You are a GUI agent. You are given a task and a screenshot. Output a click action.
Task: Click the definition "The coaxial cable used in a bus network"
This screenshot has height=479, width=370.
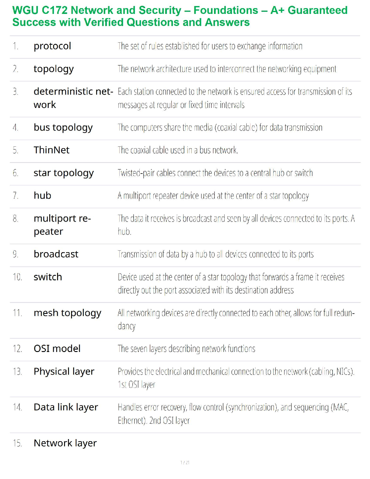click(x=178, y=150)
